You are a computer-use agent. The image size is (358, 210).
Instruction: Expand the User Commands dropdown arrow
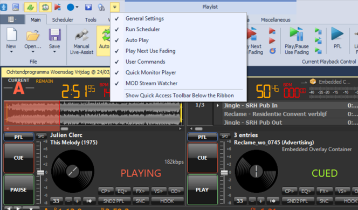click(77, 7)
